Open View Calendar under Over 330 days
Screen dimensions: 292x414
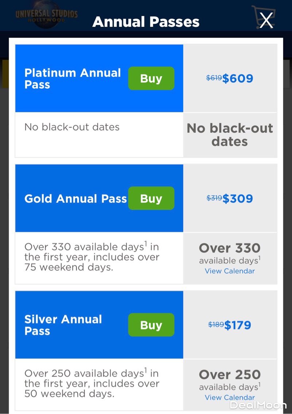230,271
